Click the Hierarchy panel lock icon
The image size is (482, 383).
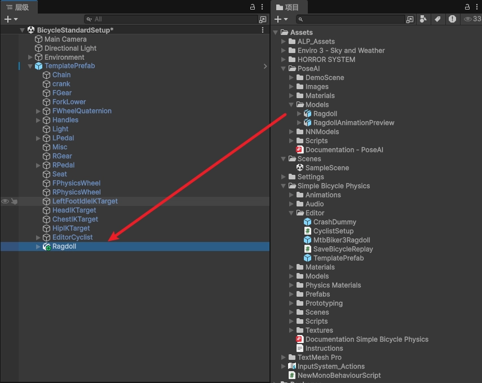tap(252, 7)
